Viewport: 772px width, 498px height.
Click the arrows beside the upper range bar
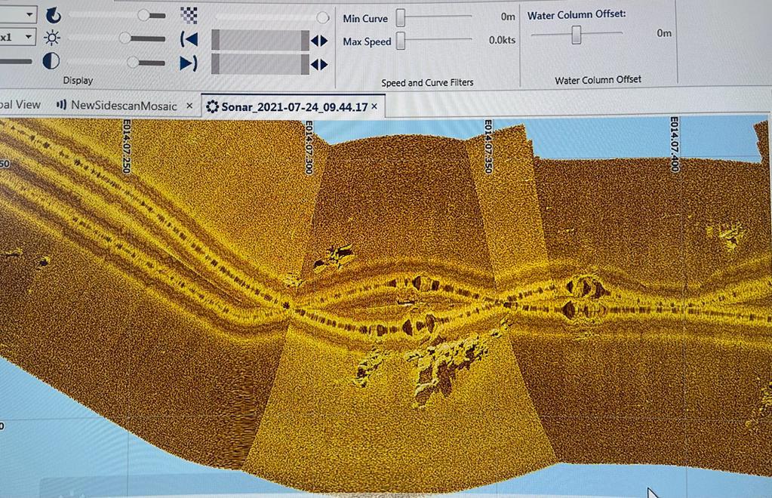point(320,41)
